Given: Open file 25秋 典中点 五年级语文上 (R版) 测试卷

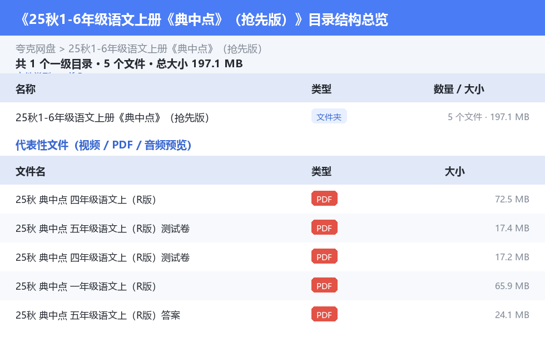Looking at the screenshot, I should [x=102, y=229].
